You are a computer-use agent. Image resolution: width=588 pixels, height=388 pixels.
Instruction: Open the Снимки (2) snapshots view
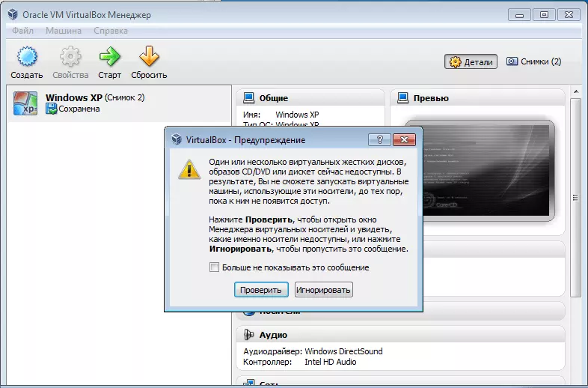tap(534, 61)
